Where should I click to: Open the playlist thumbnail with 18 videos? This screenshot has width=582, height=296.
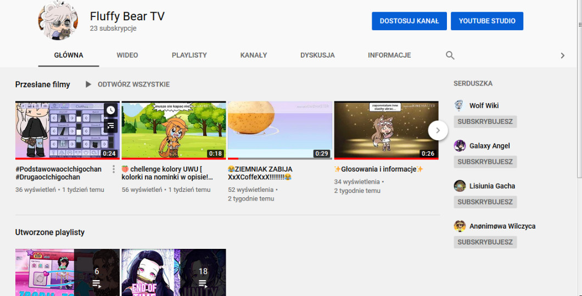pyautogui.click(x=174, y=272)
